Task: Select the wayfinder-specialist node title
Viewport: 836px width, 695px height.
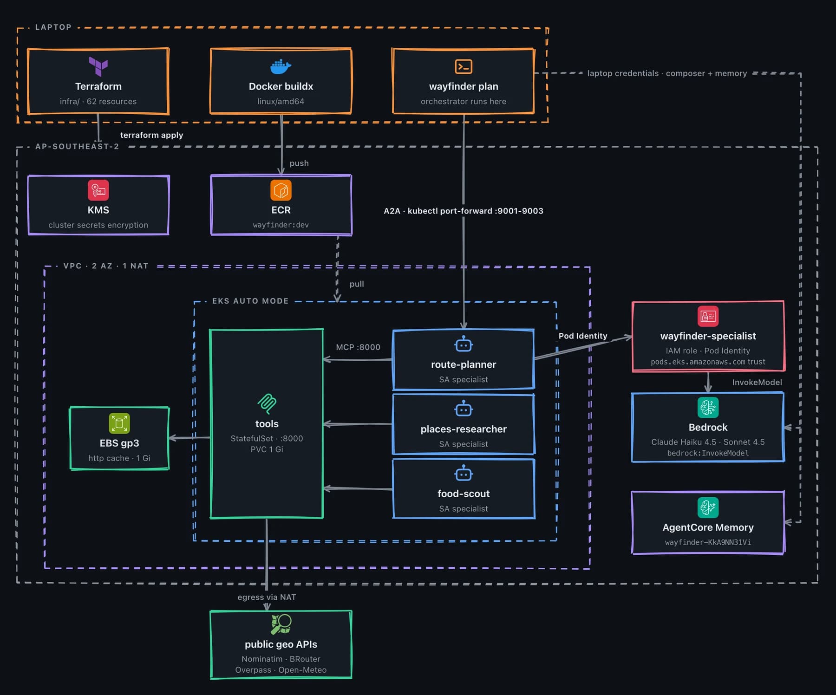Action: tap(708, 336)
